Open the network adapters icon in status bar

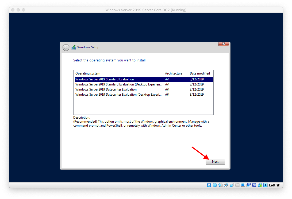coord(226,185)
